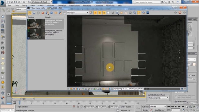Screen dimensions: 199x112
Task: Open the Lights selection filter dropdown
Action: tap(21, 9)
